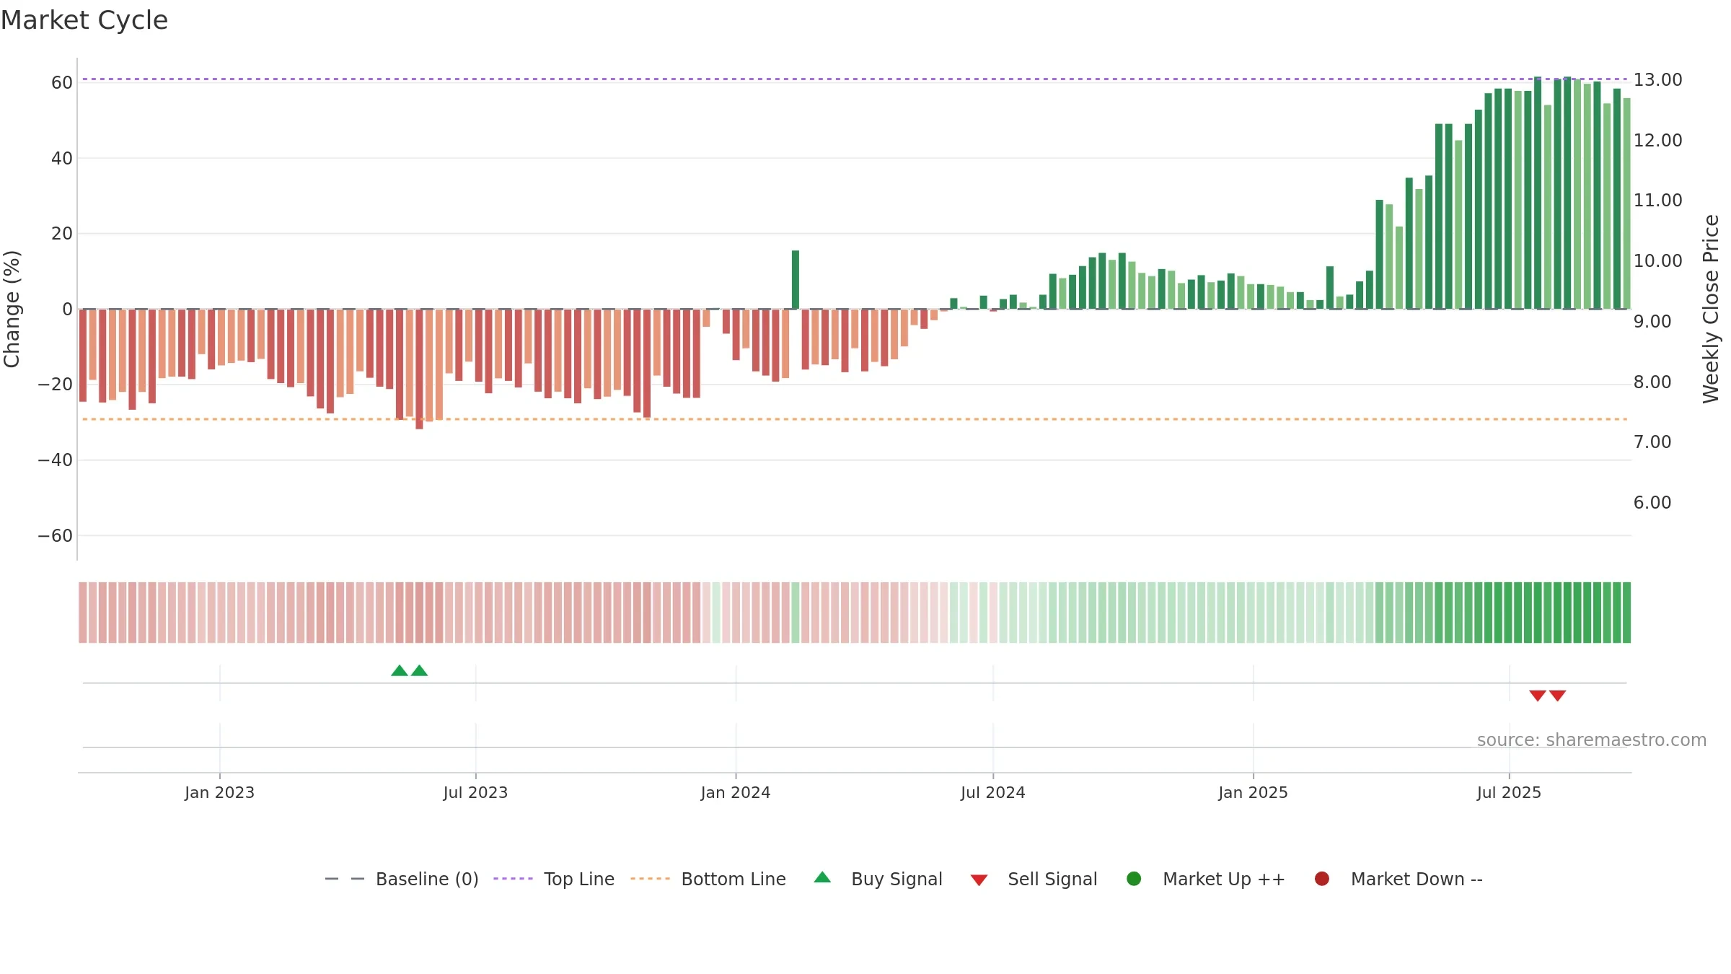The width and height of the screenshot is (1731, 974).
Task: Click the source: sharemaestro.com text
Action: pos(1592,740)
